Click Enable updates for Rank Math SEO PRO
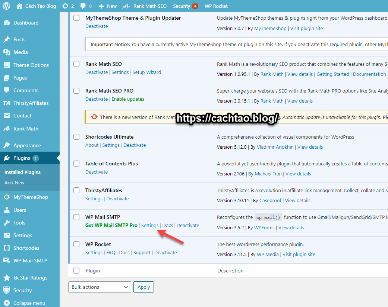Viewport: 388px width, 307px height. (x=128, y=99)
